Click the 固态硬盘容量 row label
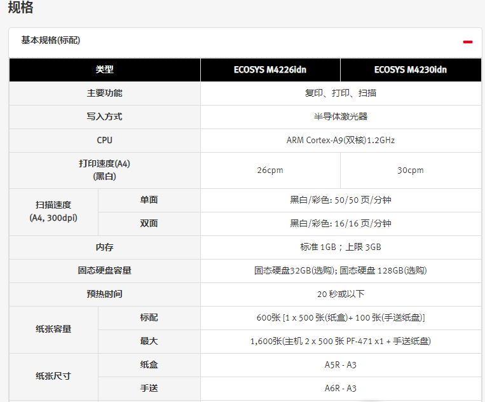The height and width of the screenshot is (402, 485). pyautogui.click(x=104, y=270)
